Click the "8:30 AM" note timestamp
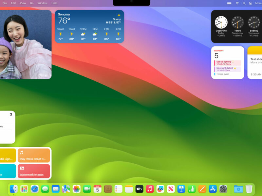Screen dimensions: 262x196 [x=256, y=74]
